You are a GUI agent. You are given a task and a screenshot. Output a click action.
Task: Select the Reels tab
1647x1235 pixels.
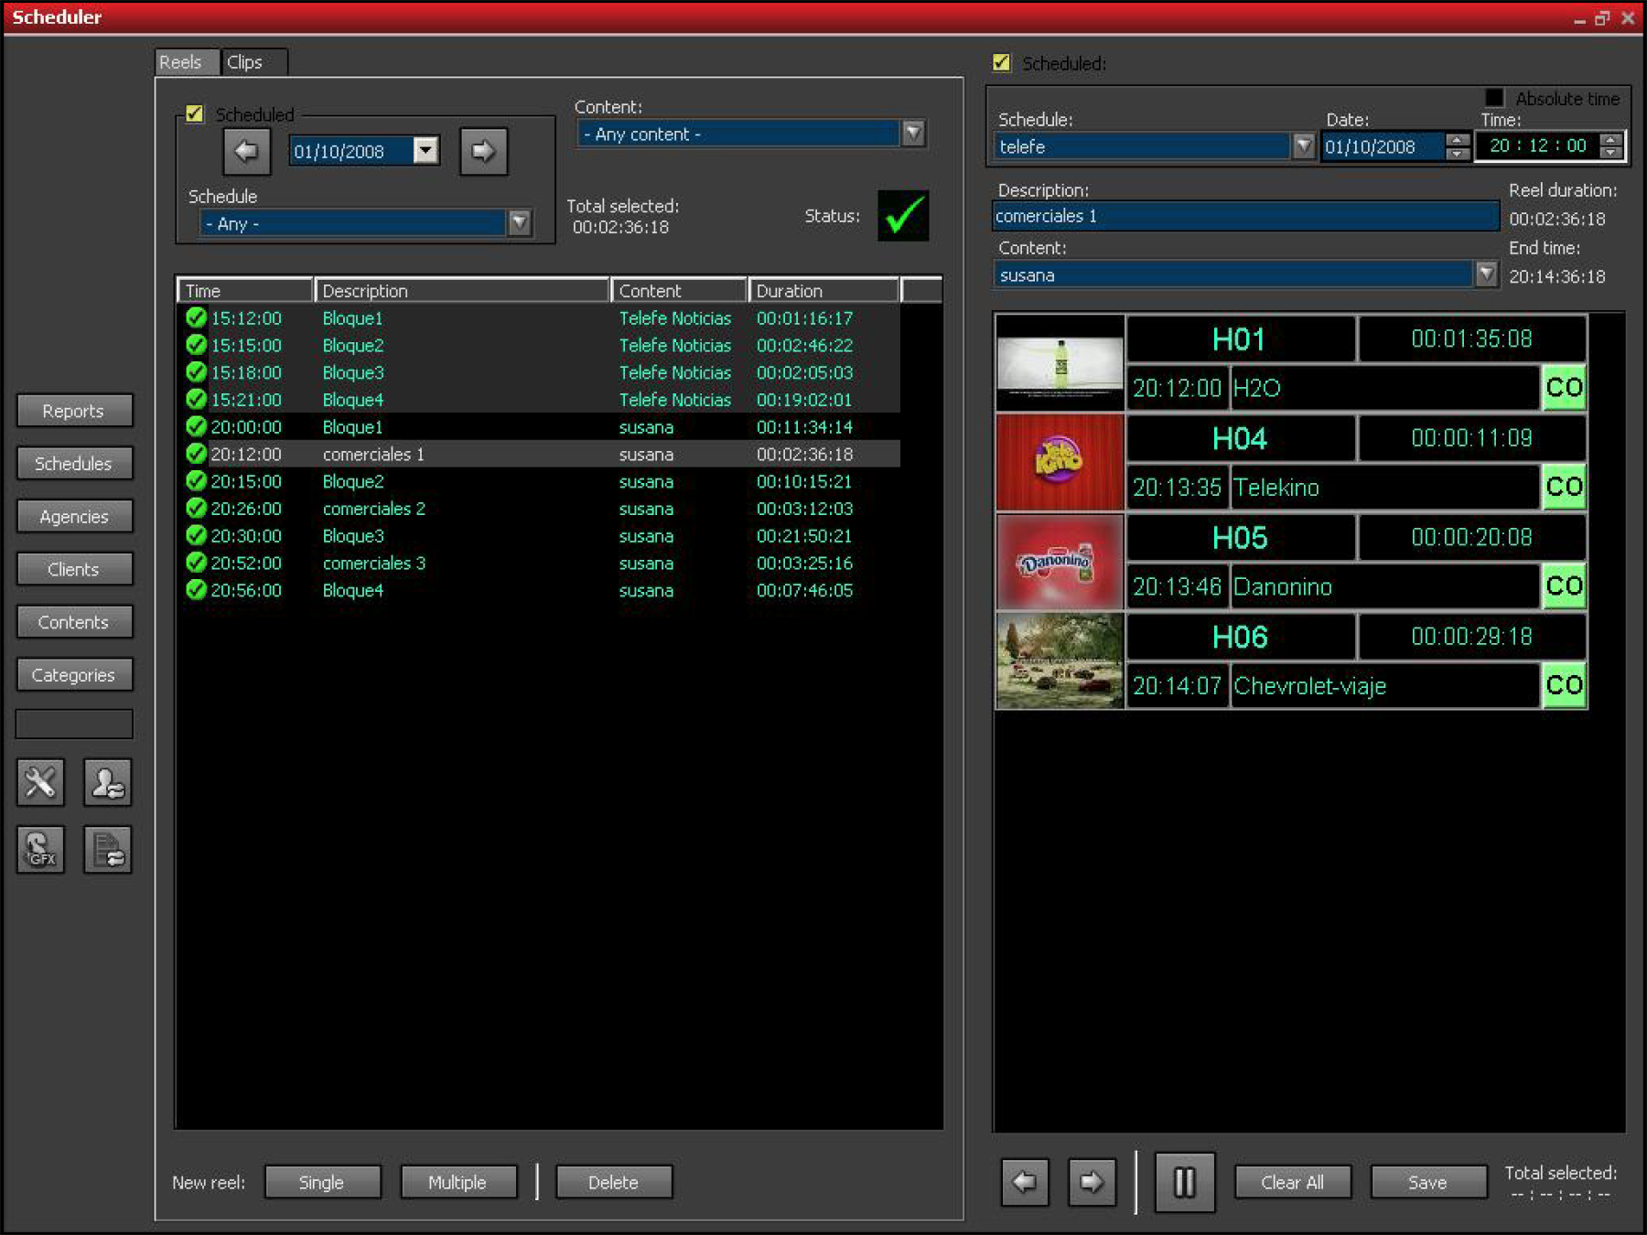click(x=180, y=62)
